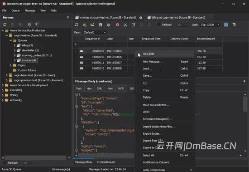
Task: Open the Limit Top 10000 dropdown
Action: 218,25
